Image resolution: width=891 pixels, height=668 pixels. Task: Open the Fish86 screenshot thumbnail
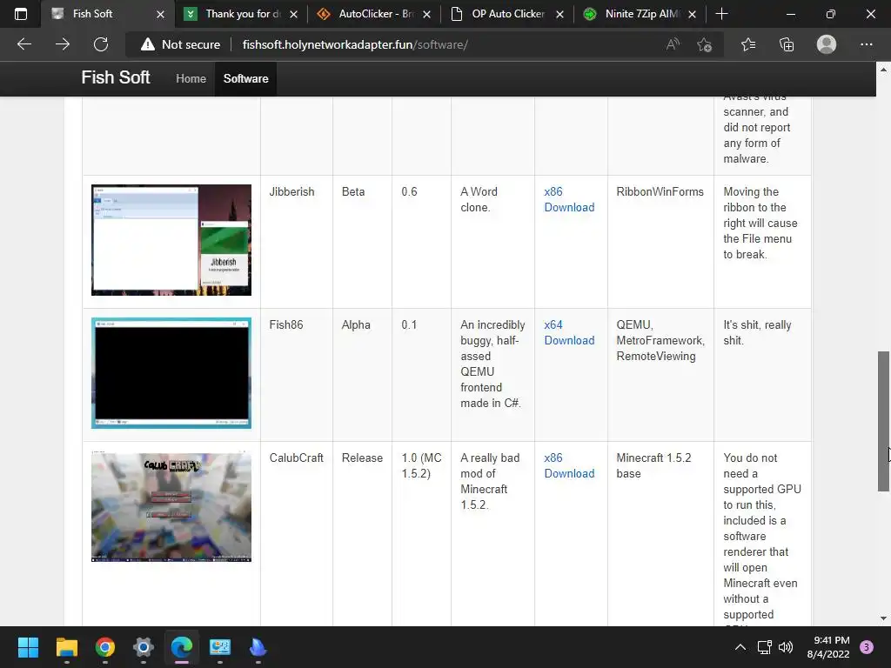point(171,372)
